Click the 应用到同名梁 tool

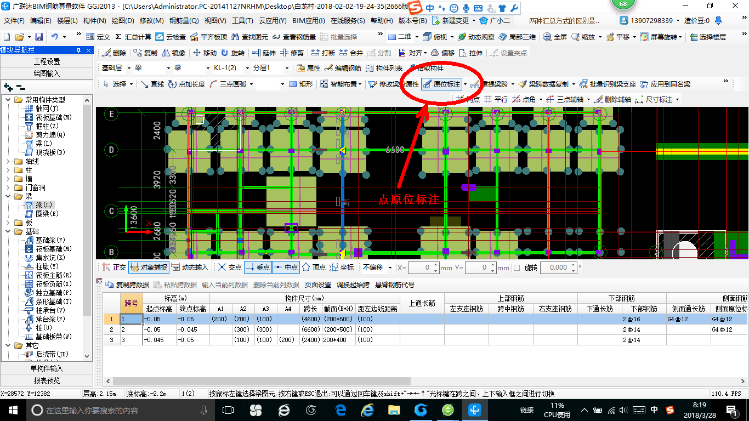665,84
